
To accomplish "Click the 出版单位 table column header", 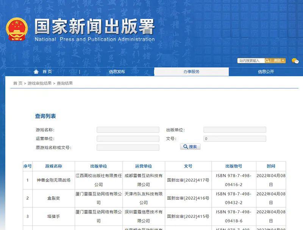I will pyautogui.click(x=98, y=166).
